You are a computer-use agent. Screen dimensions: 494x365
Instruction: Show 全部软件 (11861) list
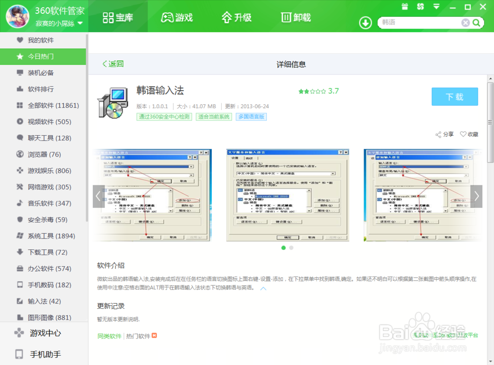point(43,106)
